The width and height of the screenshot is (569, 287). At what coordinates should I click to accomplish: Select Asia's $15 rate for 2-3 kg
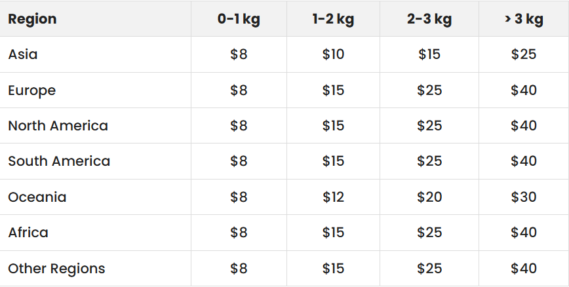point(429,54)
